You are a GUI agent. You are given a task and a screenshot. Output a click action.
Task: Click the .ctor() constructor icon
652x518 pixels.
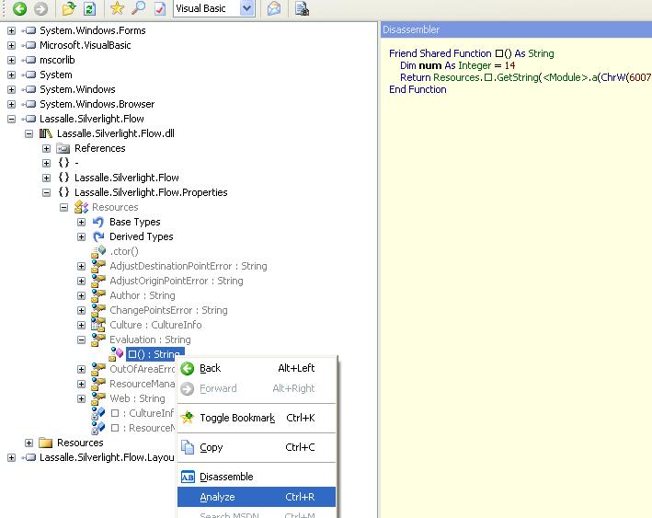(98, 251)
